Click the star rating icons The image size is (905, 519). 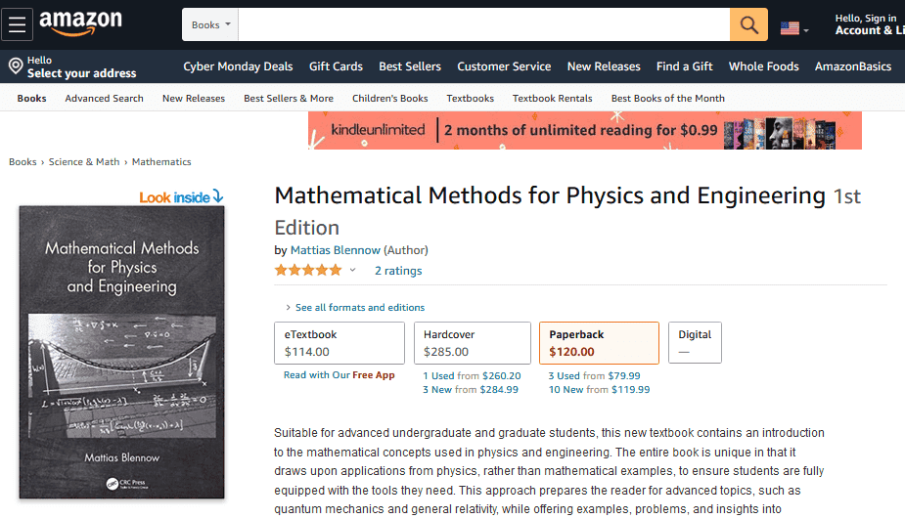coord(308,270)
